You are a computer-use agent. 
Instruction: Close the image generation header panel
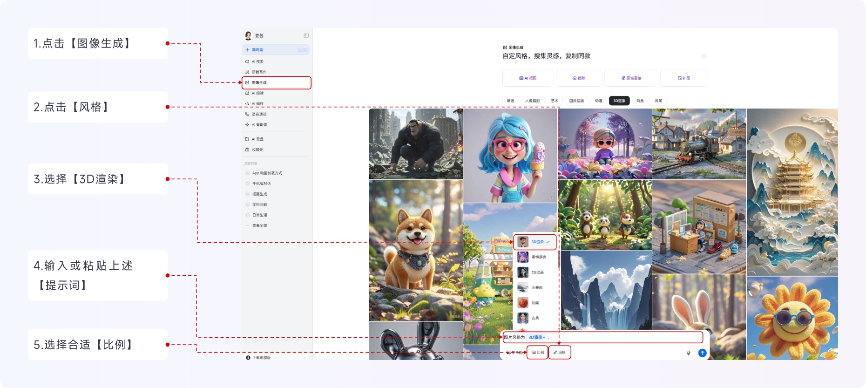tap(704, 56)
